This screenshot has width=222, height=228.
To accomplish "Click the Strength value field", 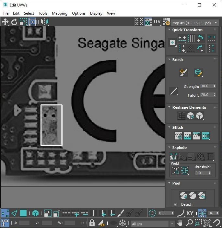I will click(206, 86).
